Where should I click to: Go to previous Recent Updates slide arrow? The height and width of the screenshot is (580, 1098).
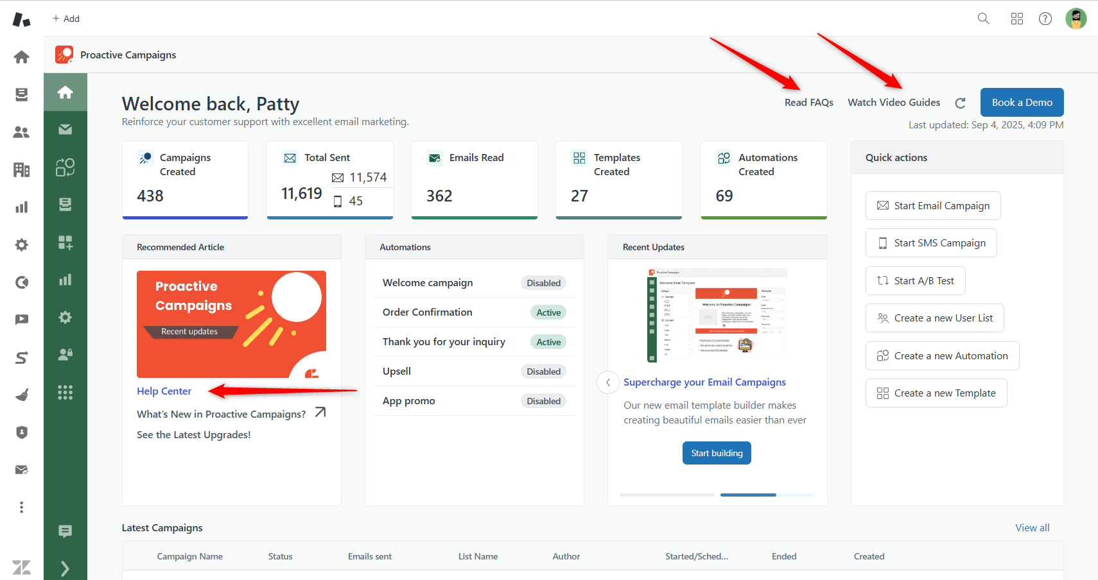(608, 382)
